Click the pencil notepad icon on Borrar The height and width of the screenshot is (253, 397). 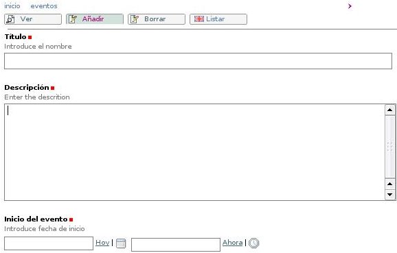pos(135,19)
